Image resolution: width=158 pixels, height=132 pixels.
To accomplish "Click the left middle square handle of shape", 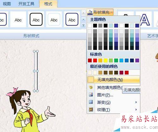I will point(34,71).
